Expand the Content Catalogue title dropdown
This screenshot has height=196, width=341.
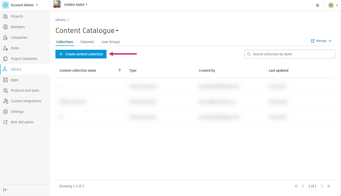(117, 31)
